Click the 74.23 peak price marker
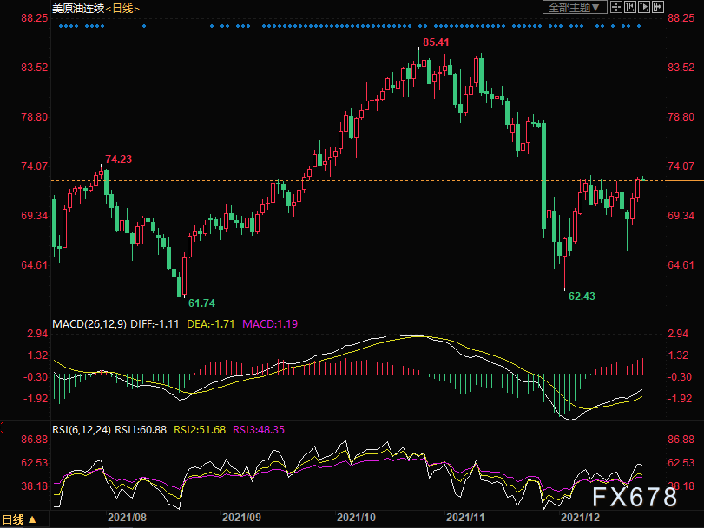 (x=119, y=160)
